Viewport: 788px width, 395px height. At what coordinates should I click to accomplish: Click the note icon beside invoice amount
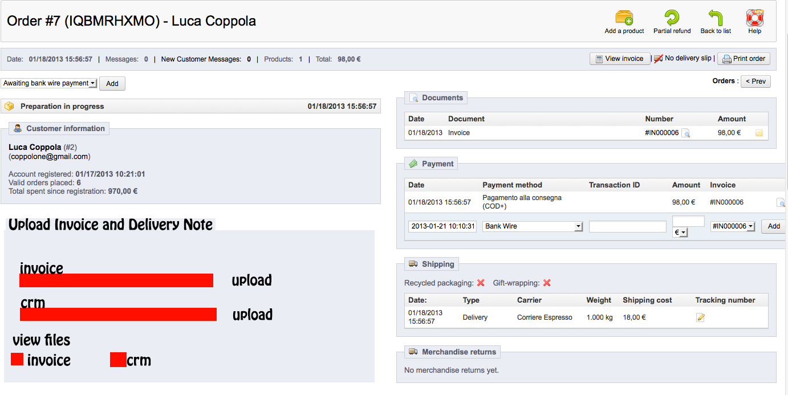click(759, 133)
